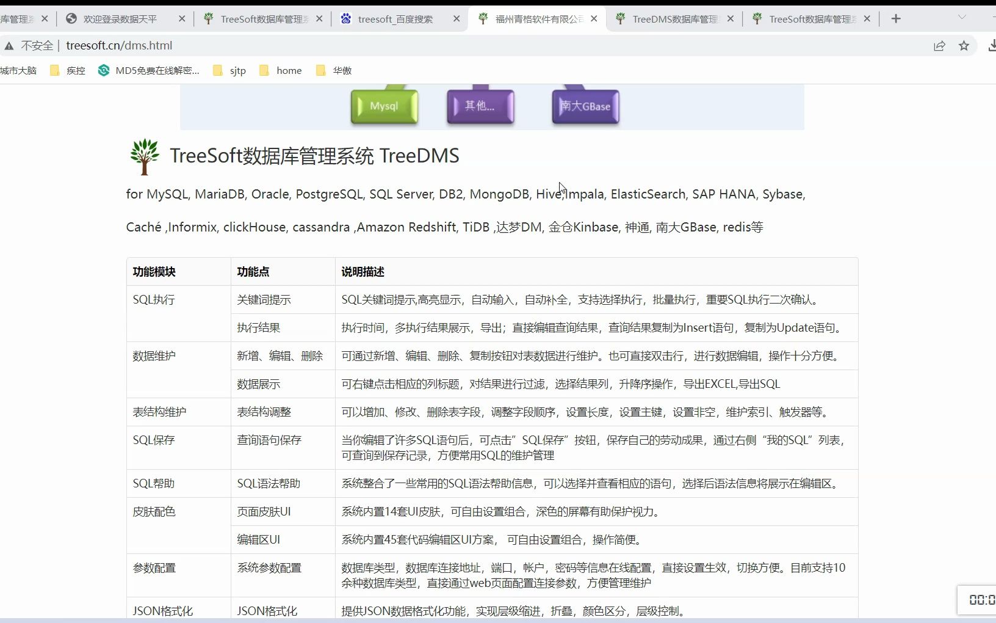996x623 pixels.
Task: Select the 南大GBase database button
Action: coord(585,105)
